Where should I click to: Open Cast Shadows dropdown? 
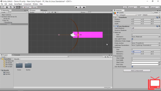tap(146, 28)
